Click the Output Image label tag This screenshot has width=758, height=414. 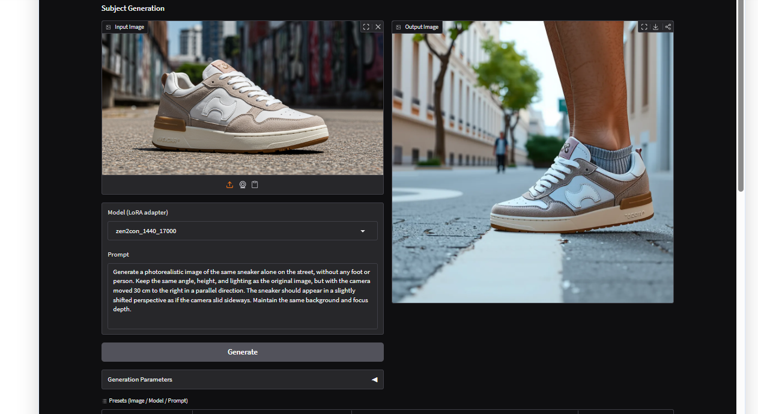[417, 27]
